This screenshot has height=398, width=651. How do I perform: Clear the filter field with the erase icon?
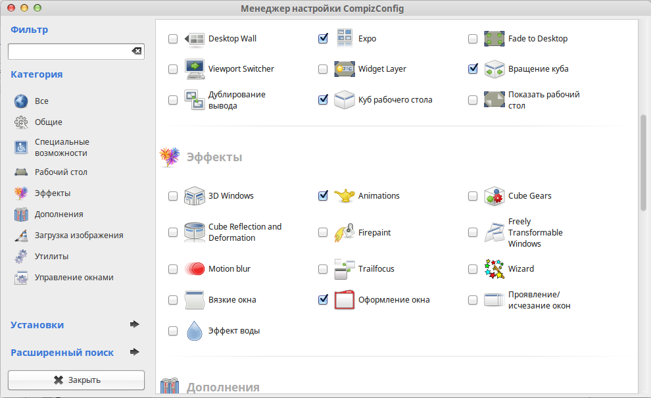pos(137,51)
